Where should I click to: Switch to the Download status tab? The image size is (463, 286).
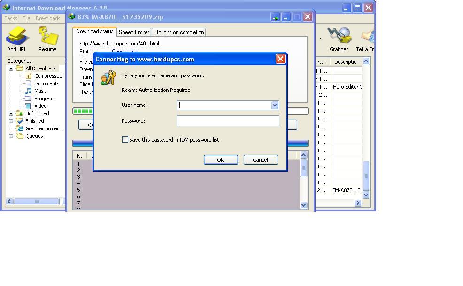[x=94, y=31]
